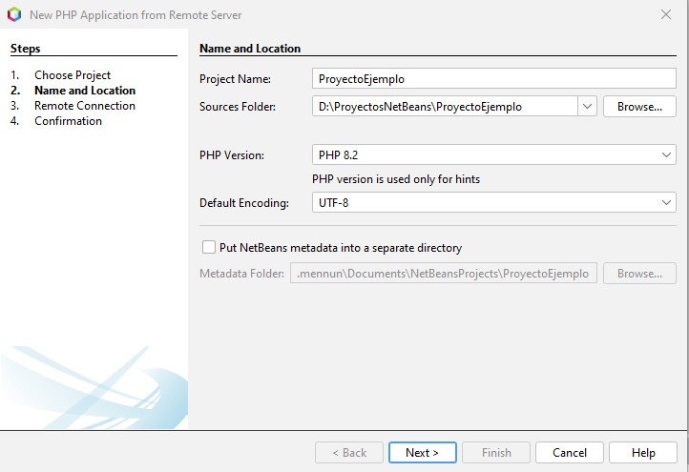Browse for the Sources Folder
Viewport: 689px width, 472px height.
point(639,107)
